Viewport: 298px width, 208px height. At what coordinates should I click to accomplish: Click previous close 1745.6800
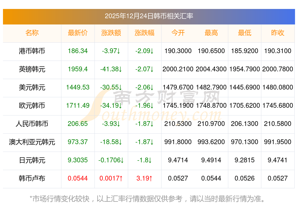278,105
